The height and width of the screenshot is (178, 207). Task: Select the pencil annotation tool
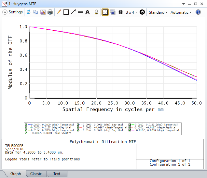pos(59,12)
